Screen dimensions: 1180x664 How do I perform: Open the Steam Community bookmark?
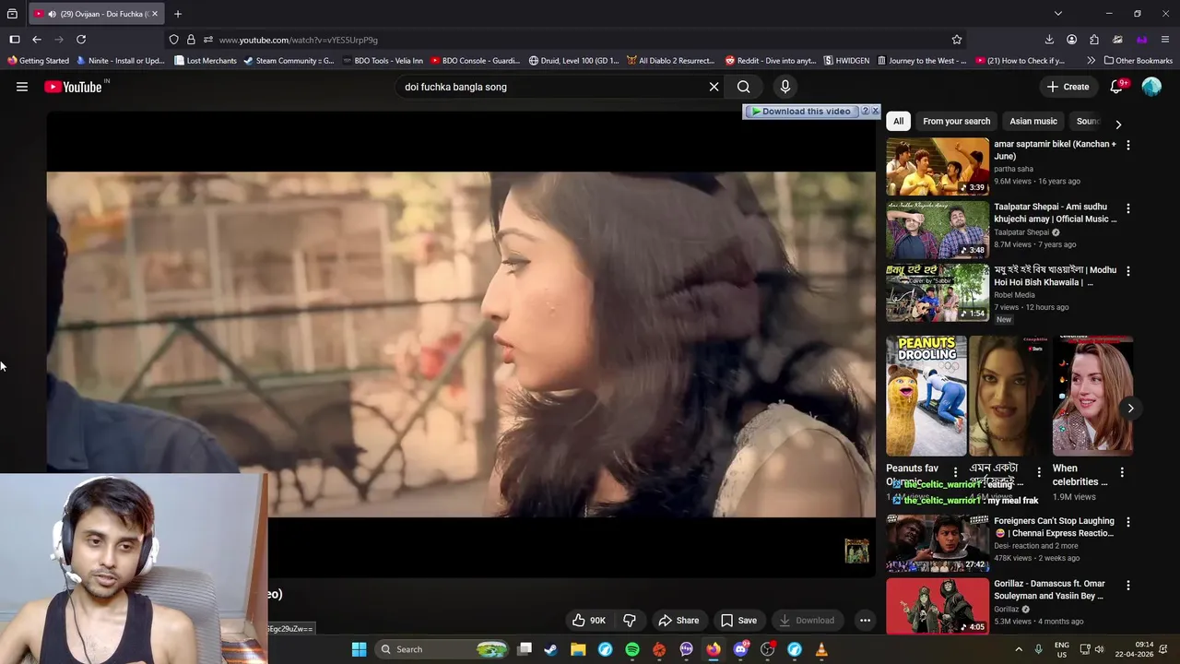click(x=288, y=61)
